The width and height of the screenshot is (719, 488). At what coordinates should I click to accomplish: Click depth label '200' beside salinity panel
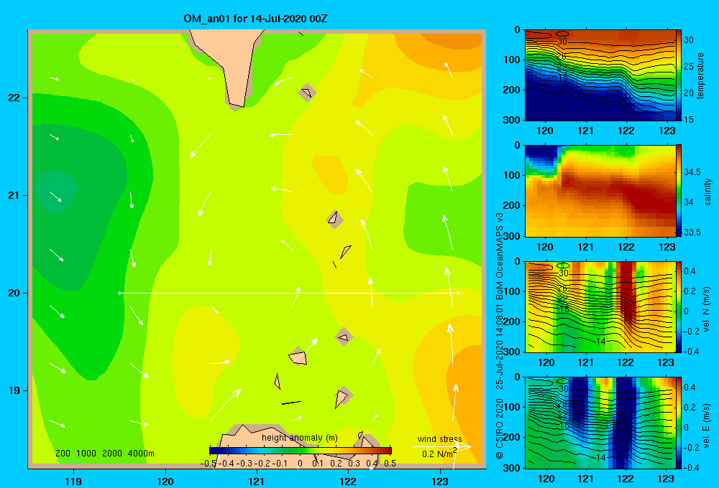511,205
